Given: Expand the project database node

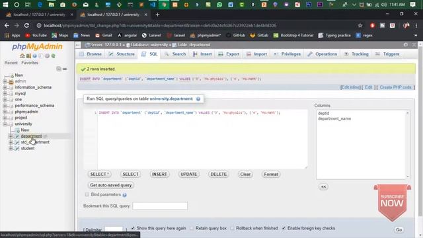Looking at the screenshot, I should [5, 118].
